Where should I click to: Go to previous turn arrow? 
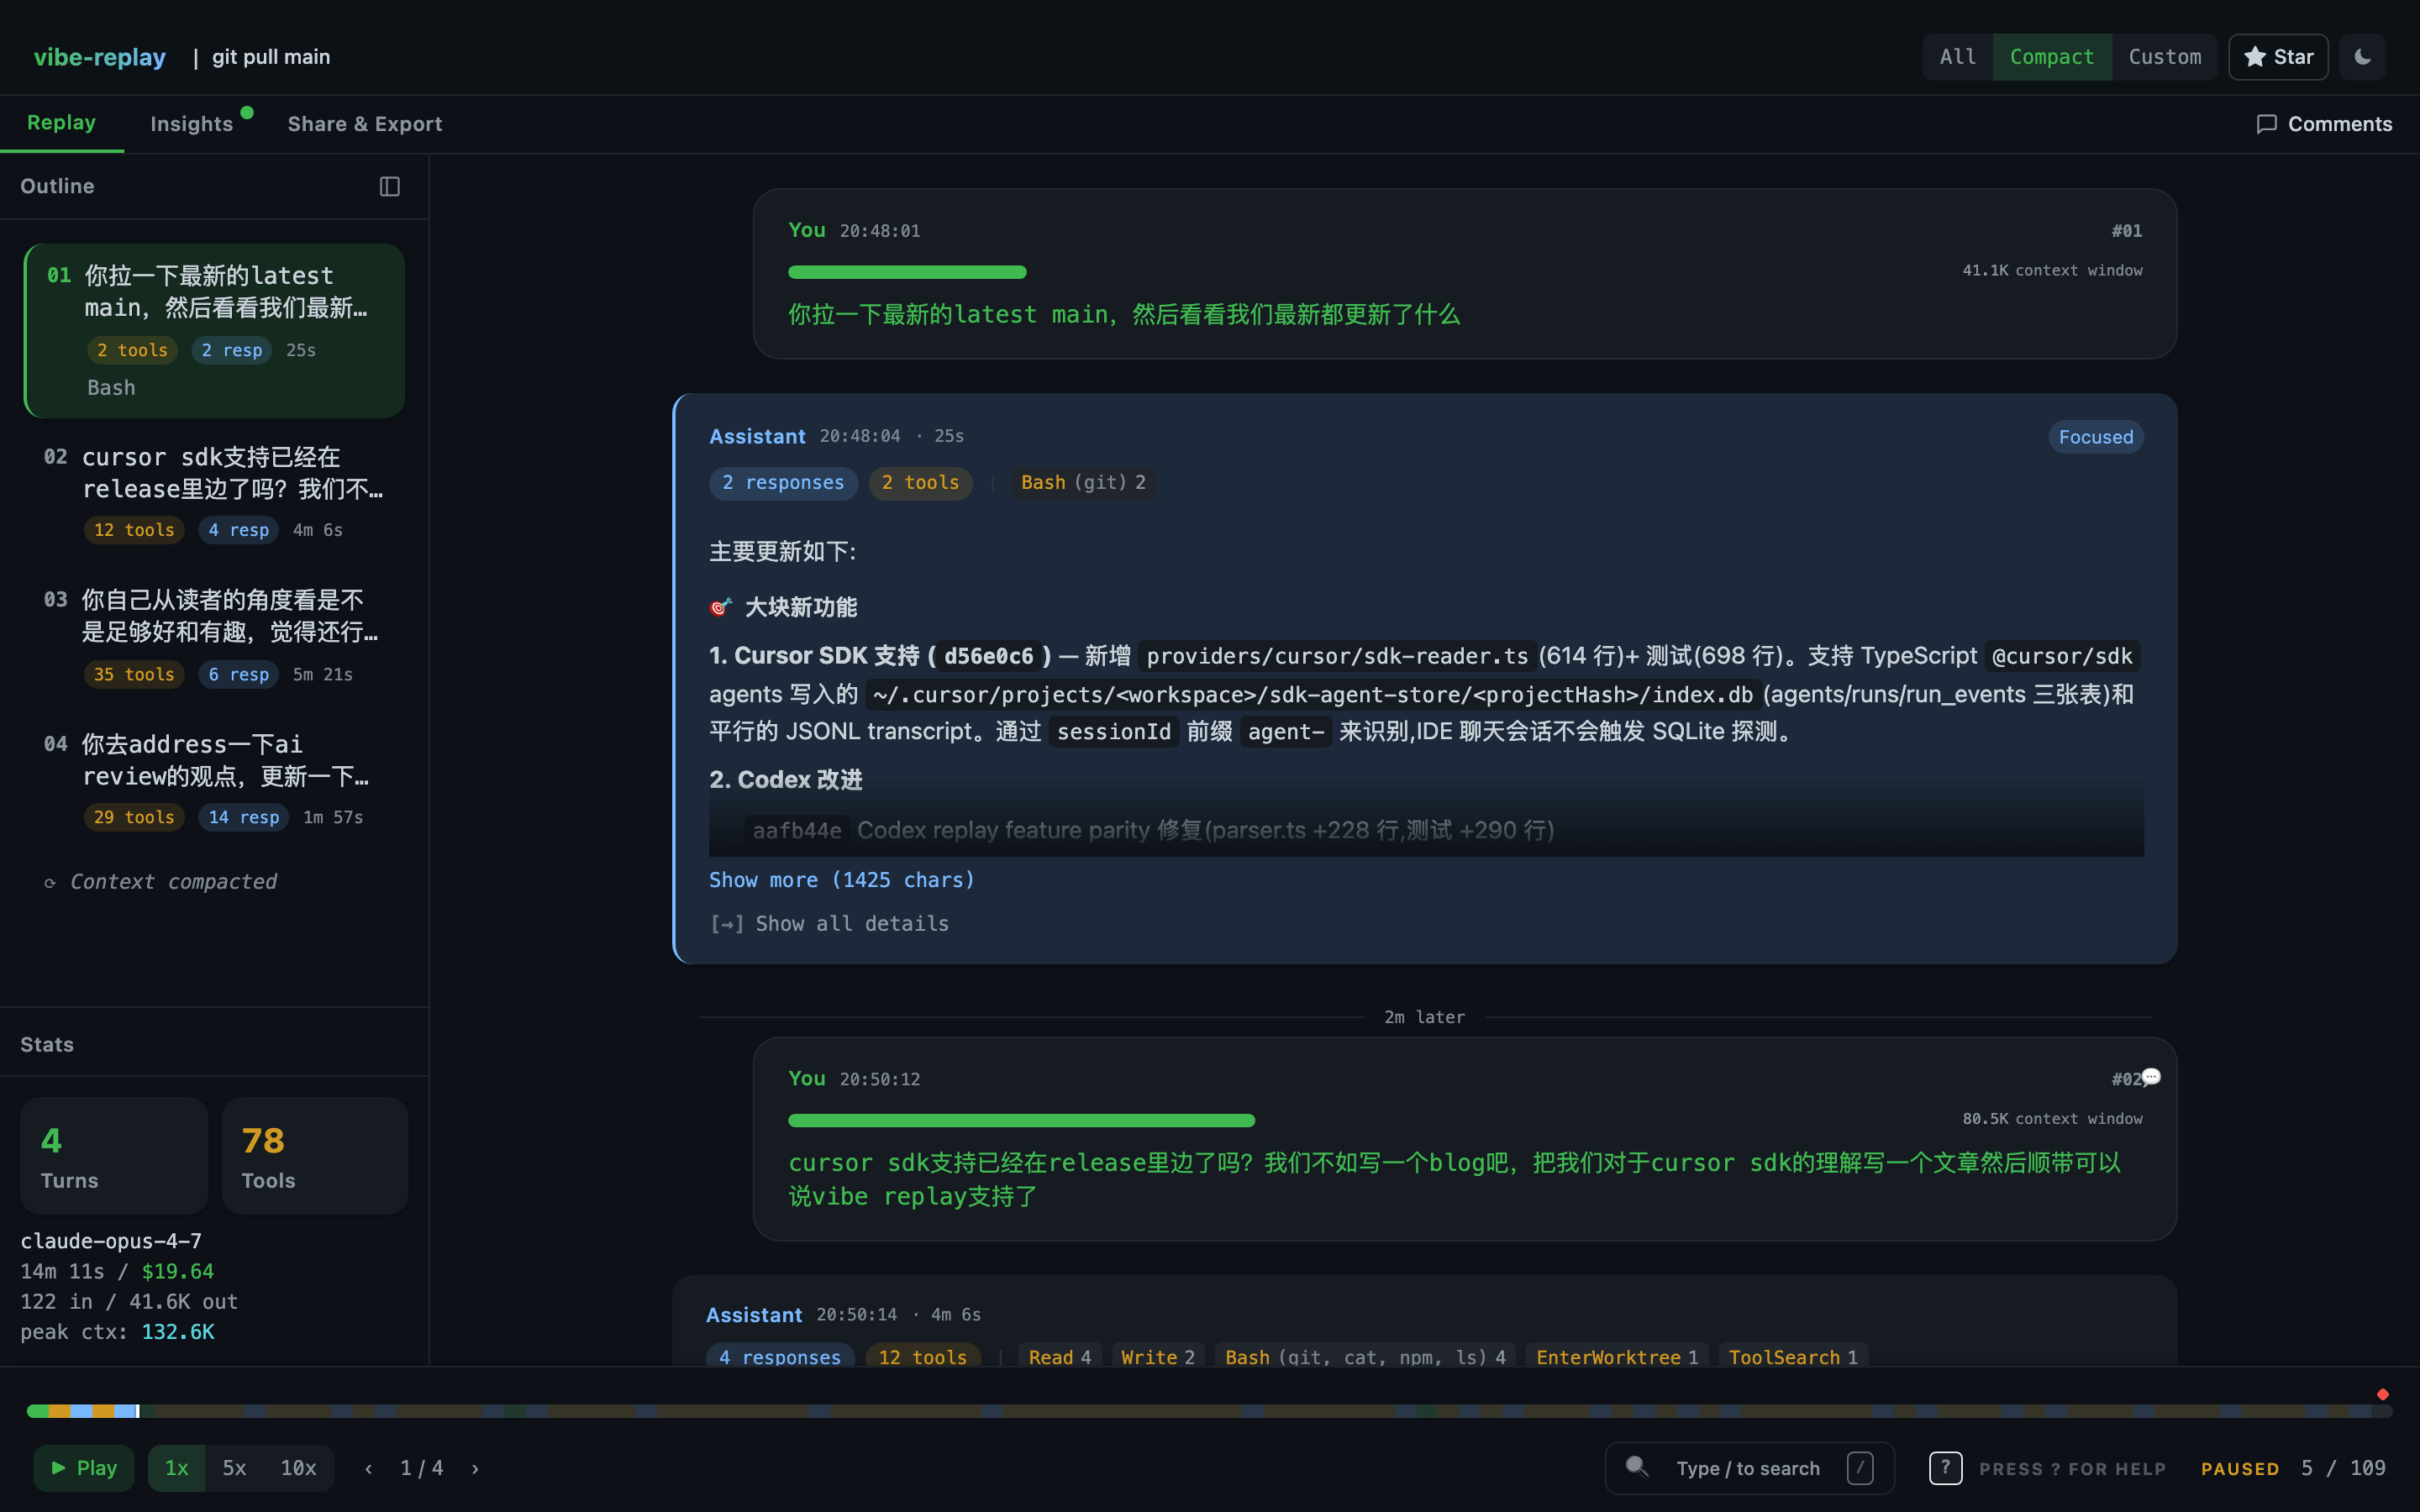point(369,1468)
